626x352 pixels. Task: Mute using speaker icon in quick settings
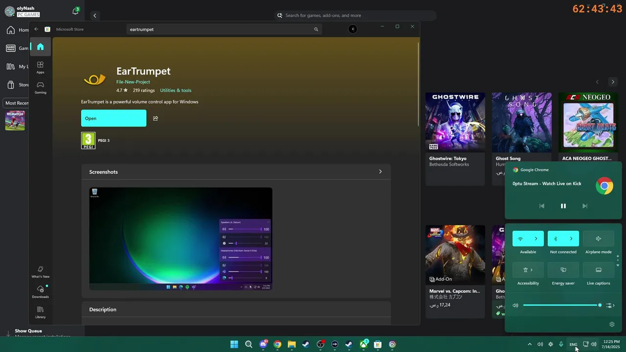click(515, 306)
